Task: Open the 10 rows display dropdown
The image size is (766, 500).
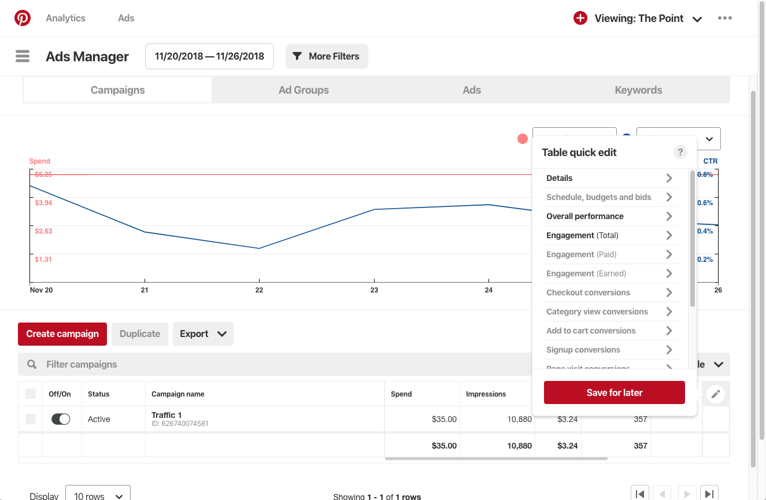Action: point(98,496)
